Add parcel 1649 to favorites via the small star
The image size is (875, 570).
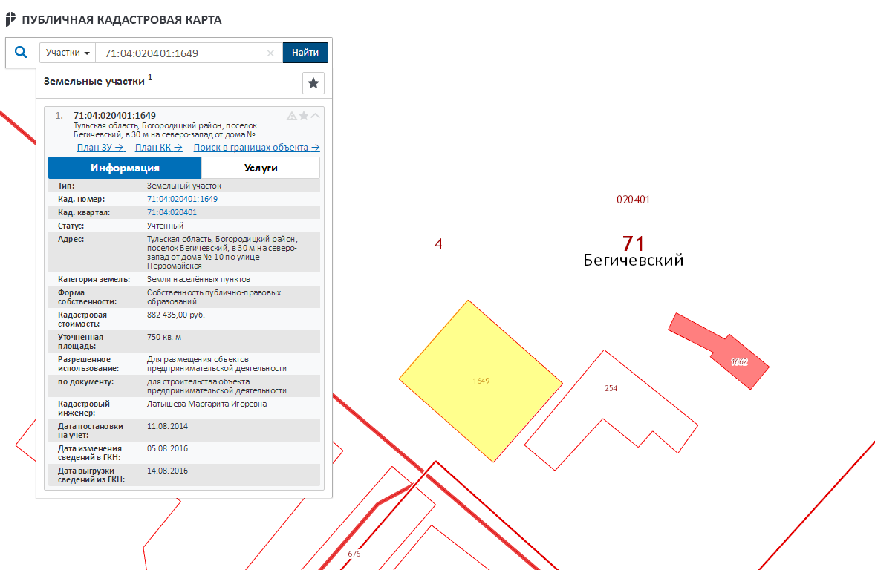[304, 116]
